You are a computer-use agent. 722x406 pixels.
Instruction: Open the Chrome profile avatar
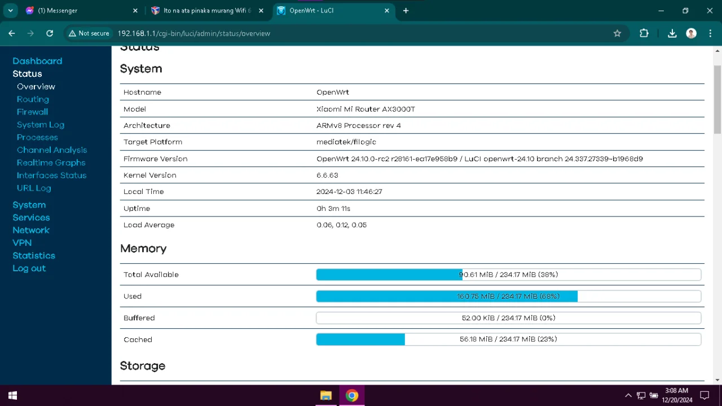(x=691, y=33)
